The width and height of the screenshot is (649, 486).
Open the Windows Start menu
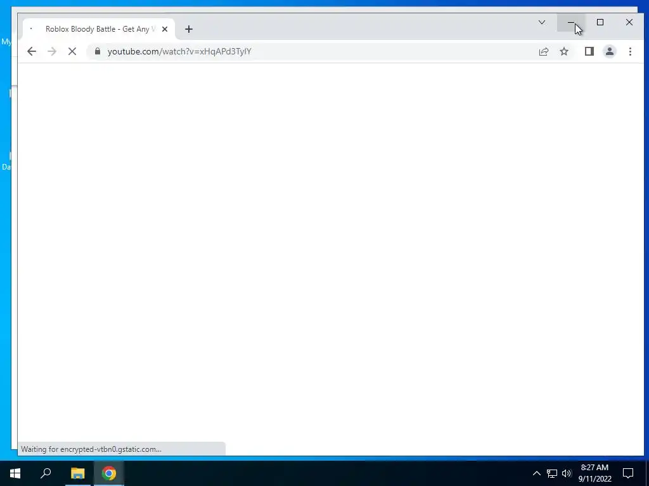coord(15,473)
